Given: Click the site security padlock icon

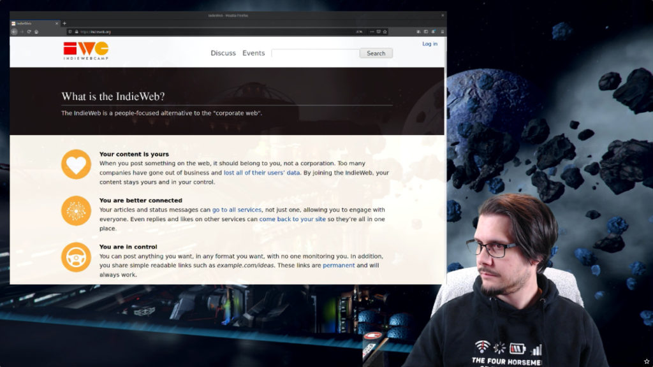Looking at the screenshot, I should (77, 32).
